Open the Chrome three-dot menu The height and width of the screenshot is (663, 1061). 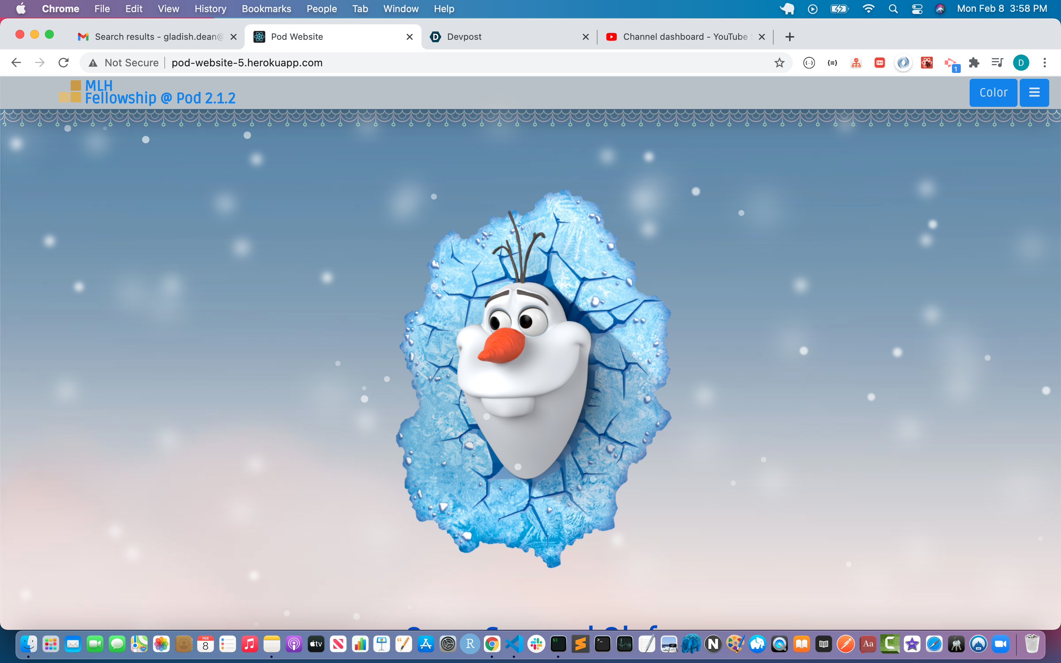[1044, 63]
